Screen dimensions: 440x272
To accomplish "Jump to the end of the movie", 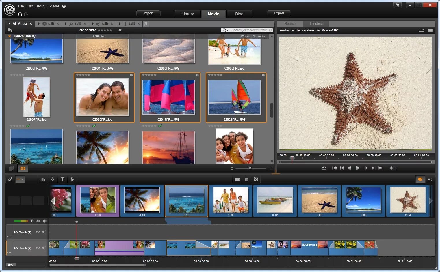I will (x=381, y=168).
